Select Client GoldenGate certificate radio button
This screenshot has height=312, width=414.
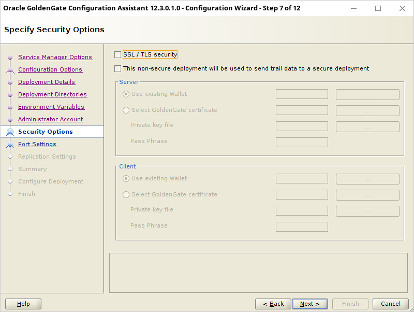click(126, 194)
